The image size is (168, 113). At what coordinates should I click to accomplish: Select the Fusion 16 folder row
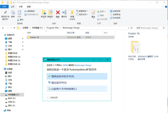[71, 37]
